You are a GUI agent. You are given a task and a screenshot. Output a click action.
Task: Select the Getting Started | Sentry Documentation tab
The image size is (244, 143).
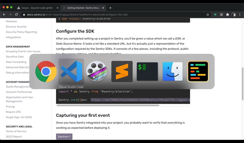coord(84,8)
